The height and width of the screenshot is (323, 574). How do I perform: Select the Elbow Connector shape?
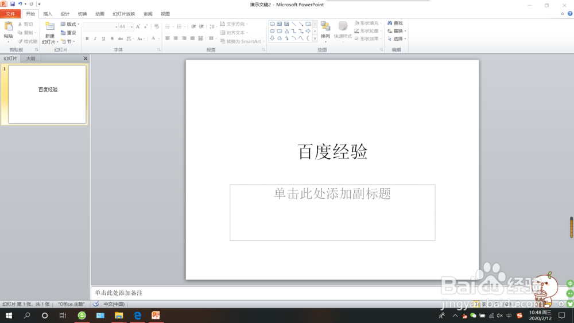click(293, 31)
